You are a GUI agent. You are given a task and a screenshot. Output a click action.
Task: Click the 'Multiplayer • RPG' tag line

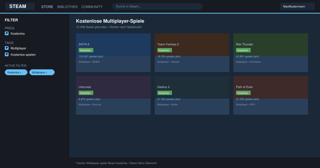tap(245, 105)
